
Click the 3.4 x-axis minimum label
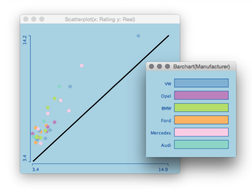35,169
